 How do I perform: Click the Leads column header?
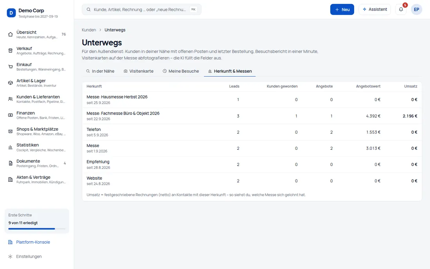234,86
